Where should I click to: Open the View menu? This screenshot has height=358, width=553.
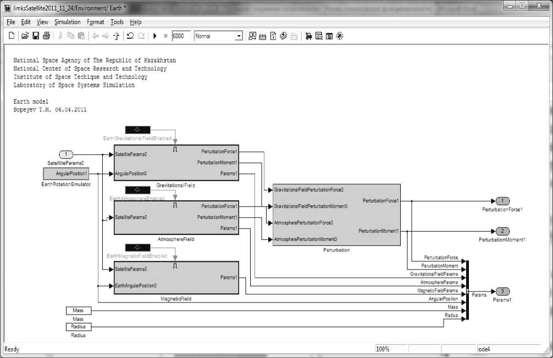(42, 22)
